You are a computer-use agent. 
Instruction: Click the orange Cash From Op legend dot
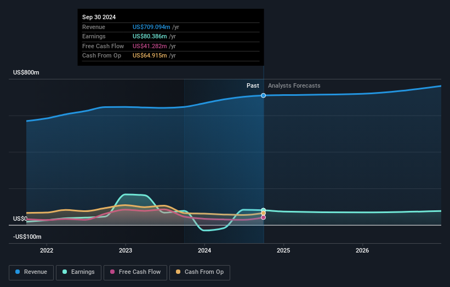[178, 272]
